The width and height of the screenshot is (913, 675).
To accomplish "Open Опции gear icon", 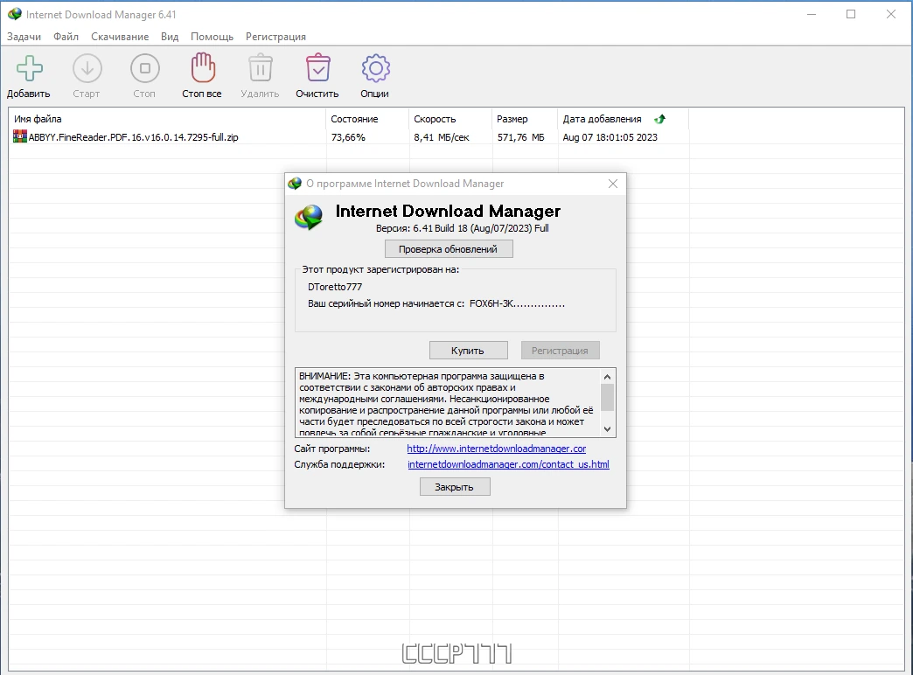I will point(375,69).
